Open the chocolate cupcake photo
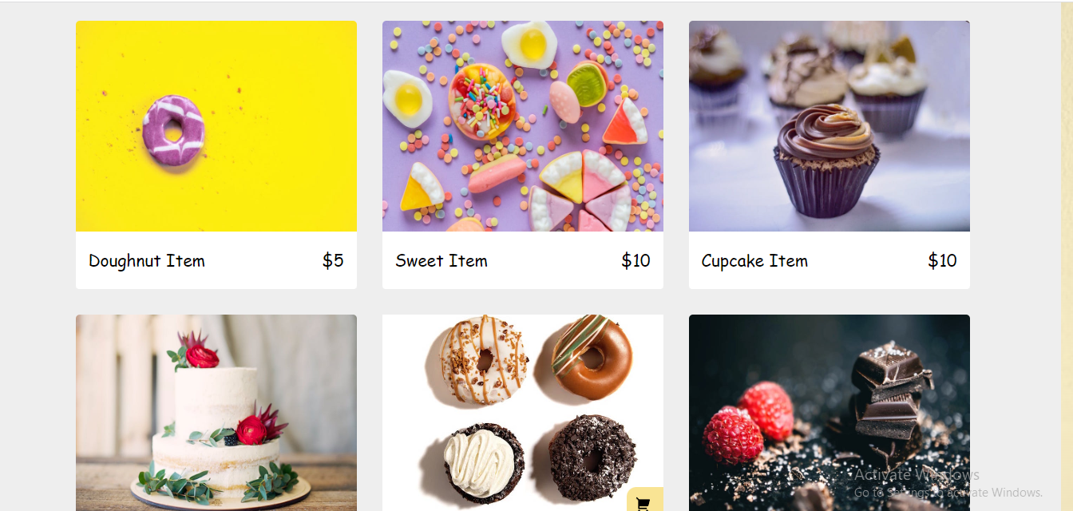This screenshot has width=1073, height=511. (x=829, y=126)
